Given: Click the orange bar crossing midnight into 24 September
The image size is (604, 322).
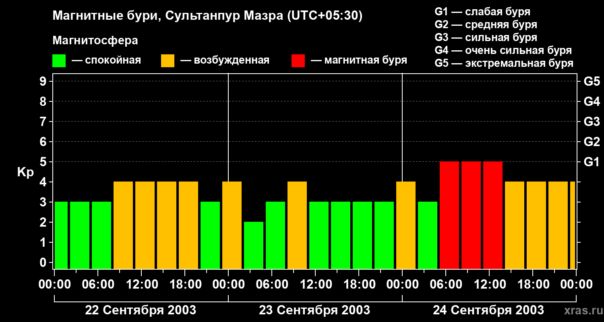Looking at the screenshot, I should (x=406, y=225).
